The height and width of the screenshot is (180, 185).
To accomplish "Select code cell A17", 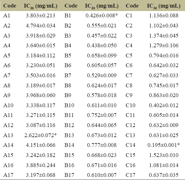I will click(8, 175).
